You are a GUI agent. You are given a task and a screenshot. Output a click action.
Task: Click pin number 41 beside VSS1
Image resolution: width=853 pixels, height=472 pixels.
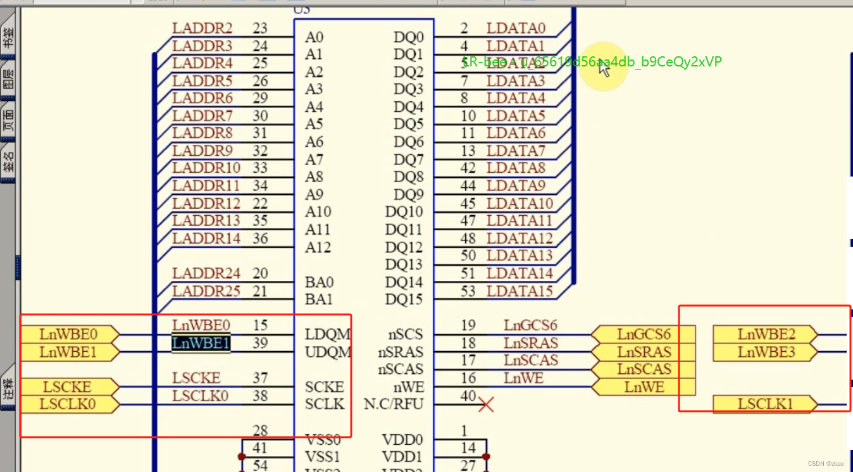260,448
